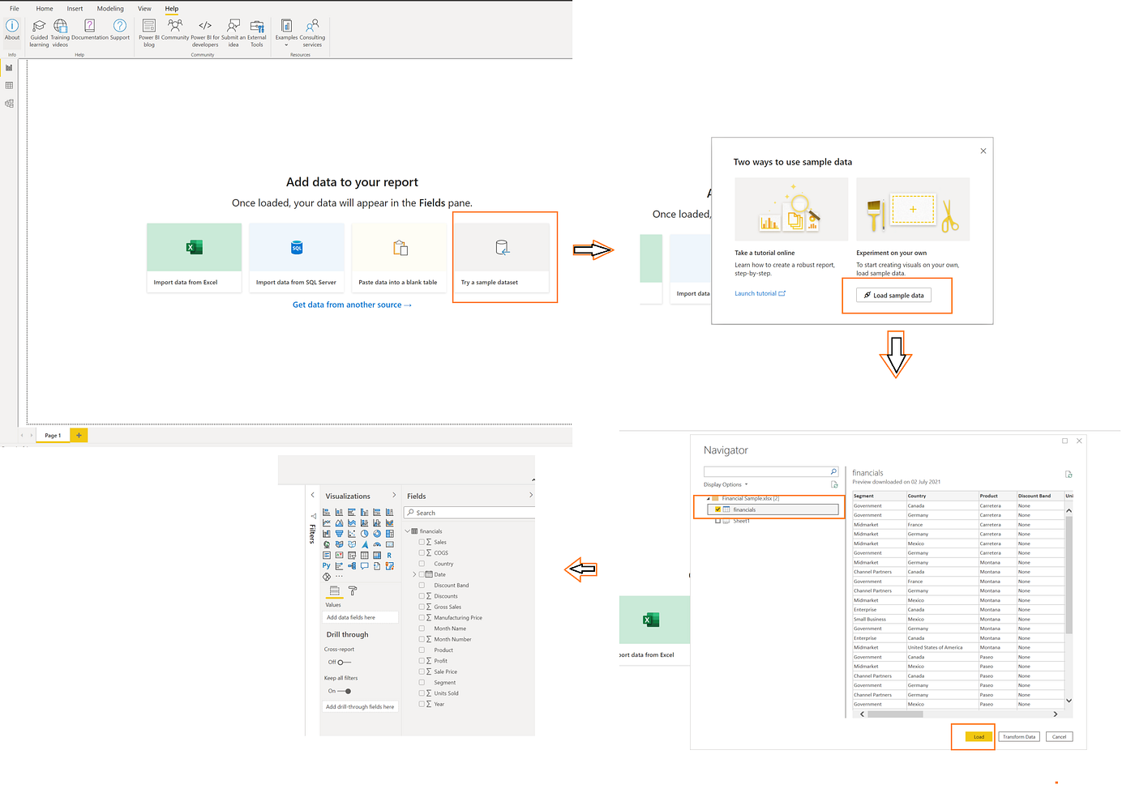1135x797 pixels.
Task: Open the Data view from the left sidebar
Action: pos(9,85)
